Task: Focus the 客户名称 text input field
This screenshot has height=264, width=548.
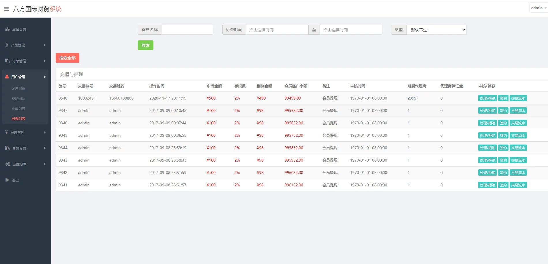Action: (187, 30)
